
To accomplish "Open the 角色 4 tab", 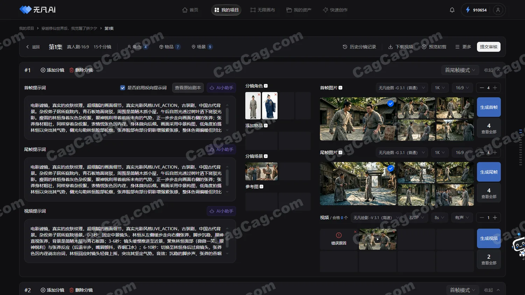I will [137, 47].
